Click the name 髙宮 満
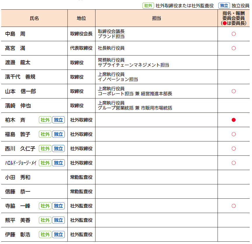Viewport: 252px width, 244px height. tap(15, 48)
